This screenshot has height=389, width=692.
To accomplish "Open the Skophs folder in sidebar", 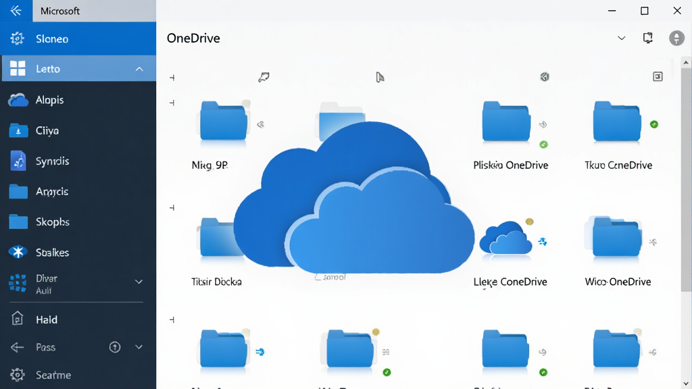I will [x=78, y=222].
